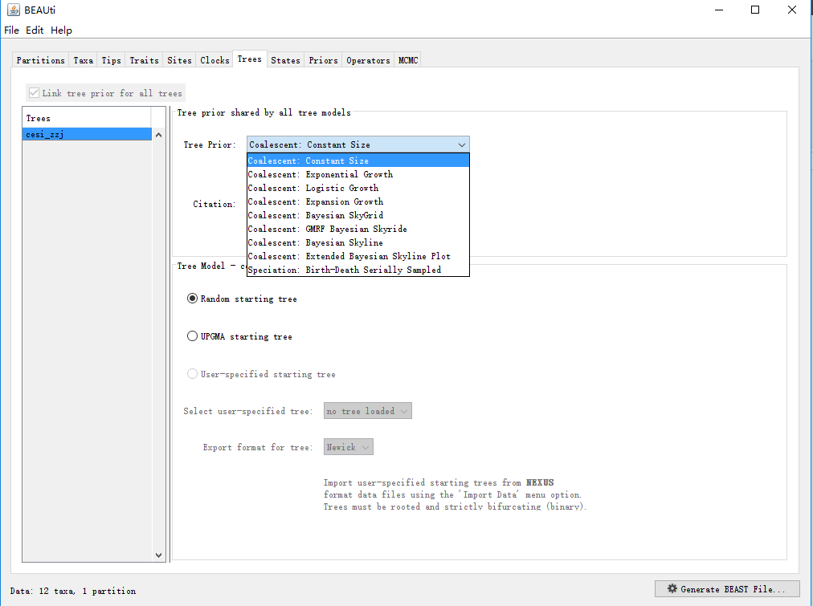Maximize the BEAUti window
Screen dimensions: 813x606
tap(755, 10)
